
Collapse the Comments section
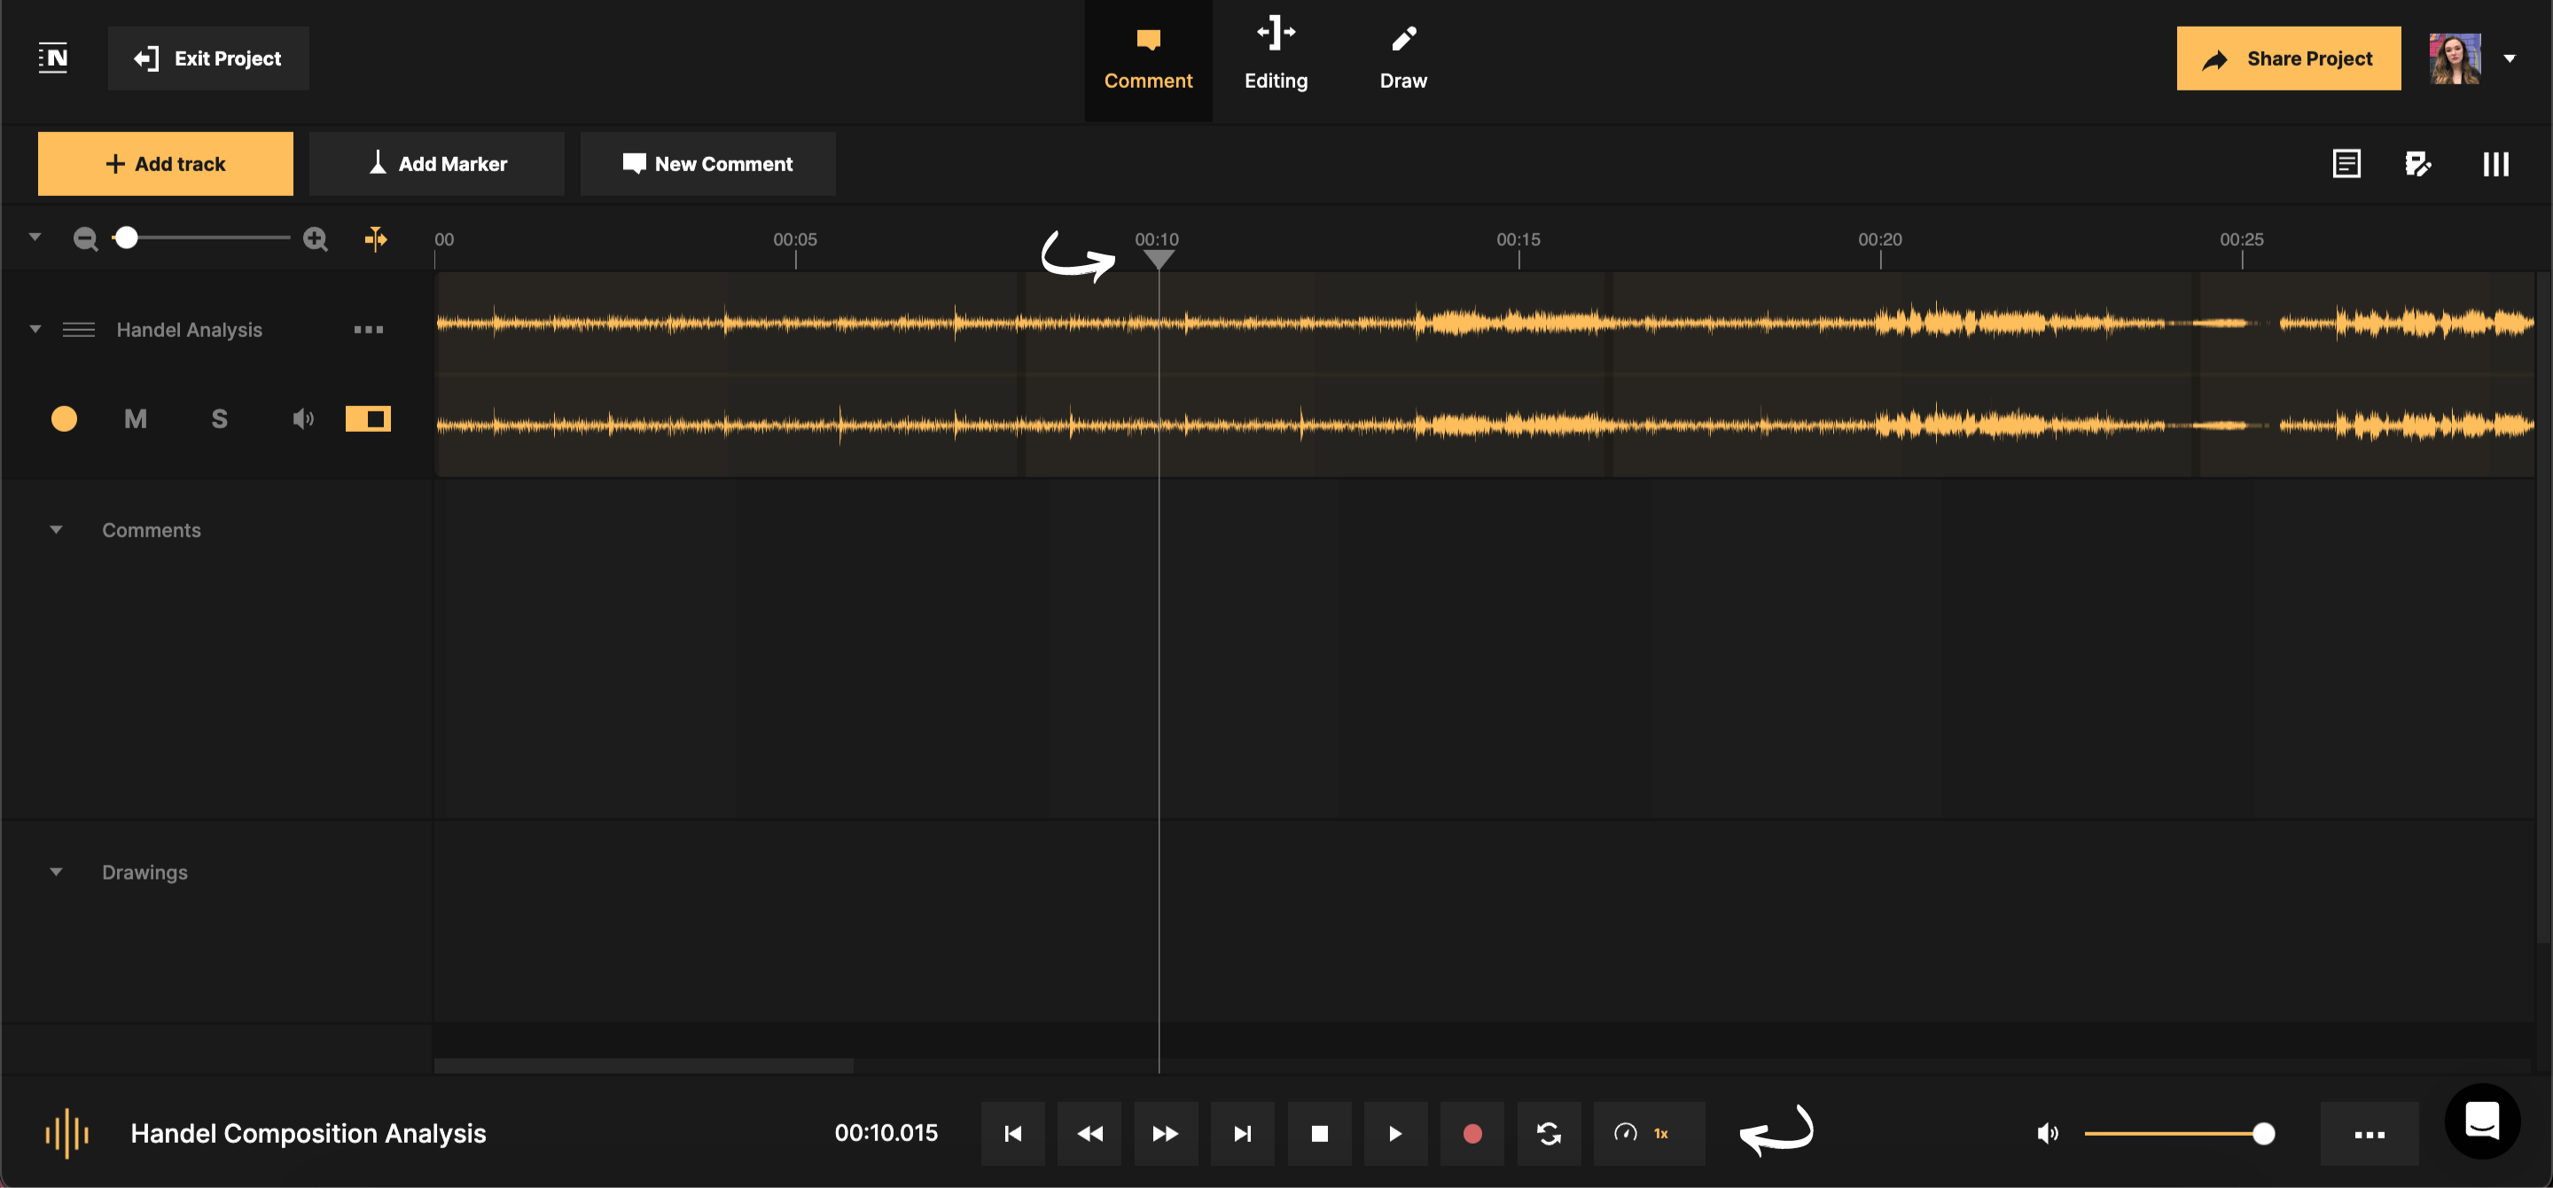56,529
